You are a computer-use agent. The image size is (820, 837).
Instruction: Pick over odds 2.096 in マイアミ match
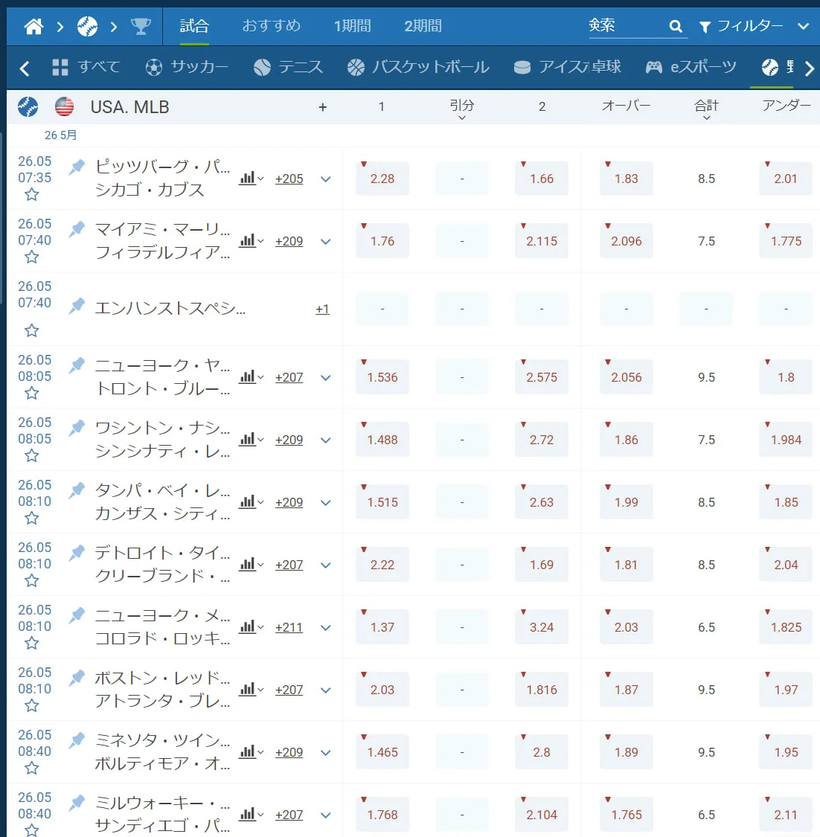point(627,241)
